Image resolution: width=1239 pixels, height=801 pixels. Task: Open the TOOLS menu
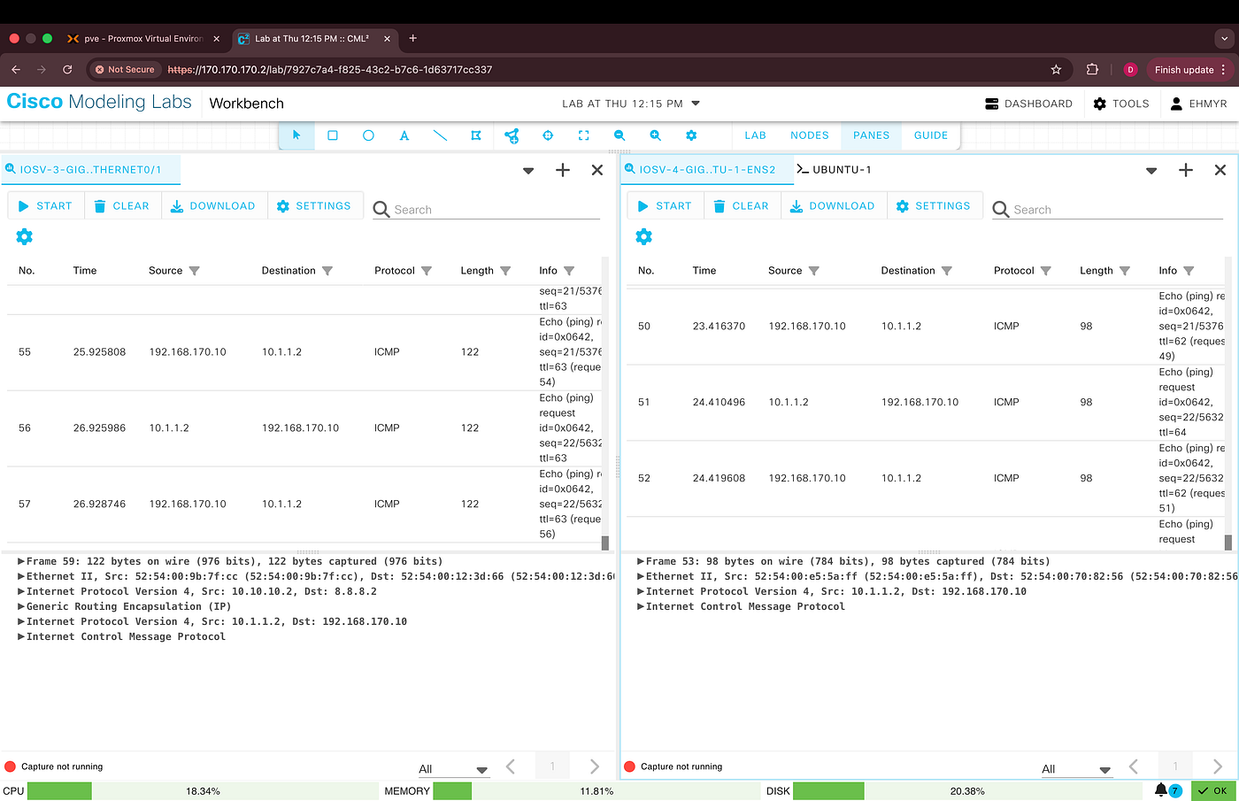pos(1121,104)
